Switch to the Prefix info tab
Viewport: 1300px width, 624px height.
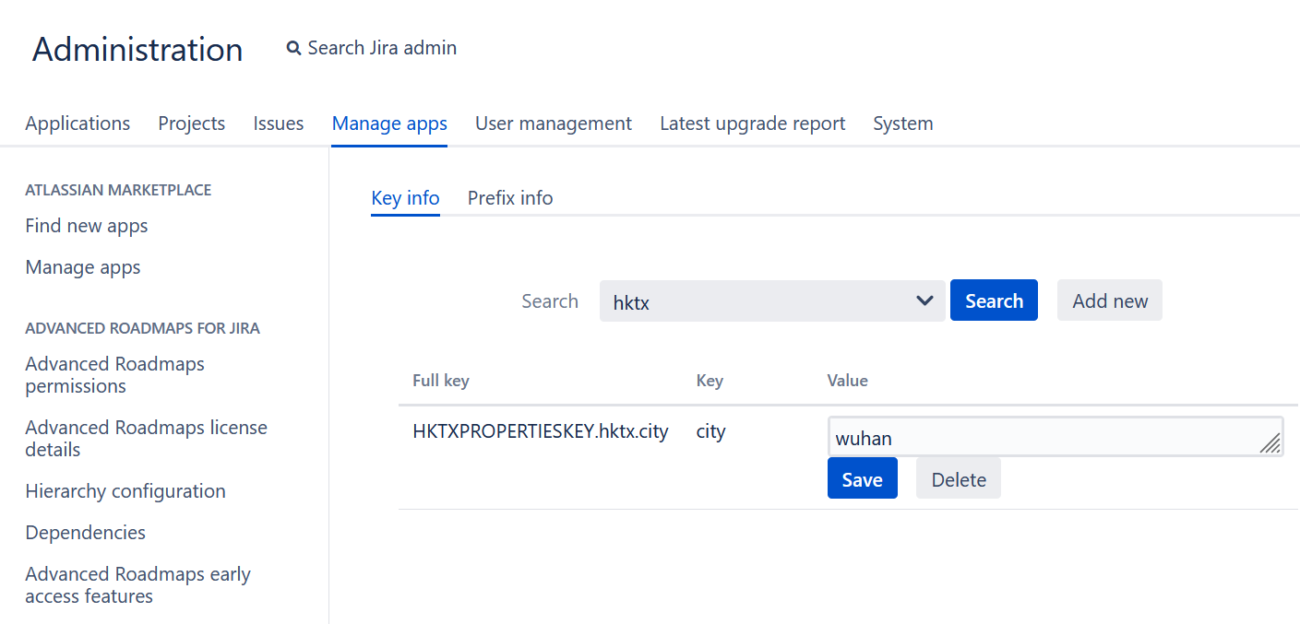pyautogui.click(x=510, y=198)
